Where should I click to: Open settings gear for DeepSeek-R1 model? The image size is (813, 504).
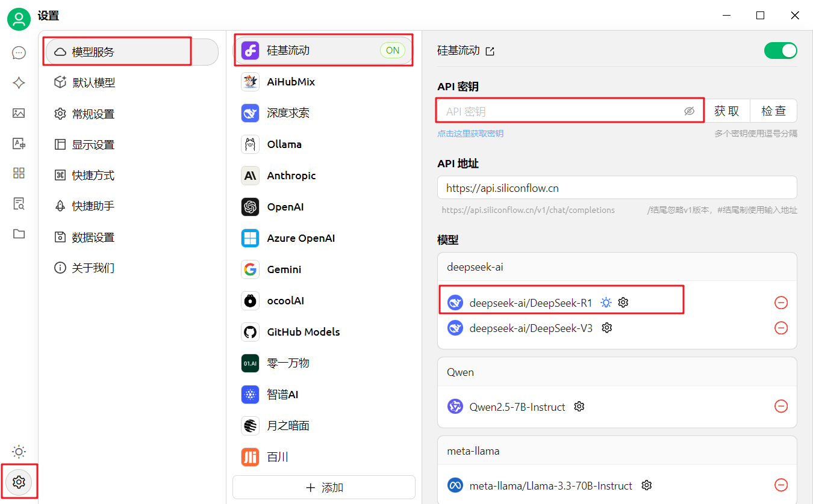pyautogui.click(x=623, y=303)
